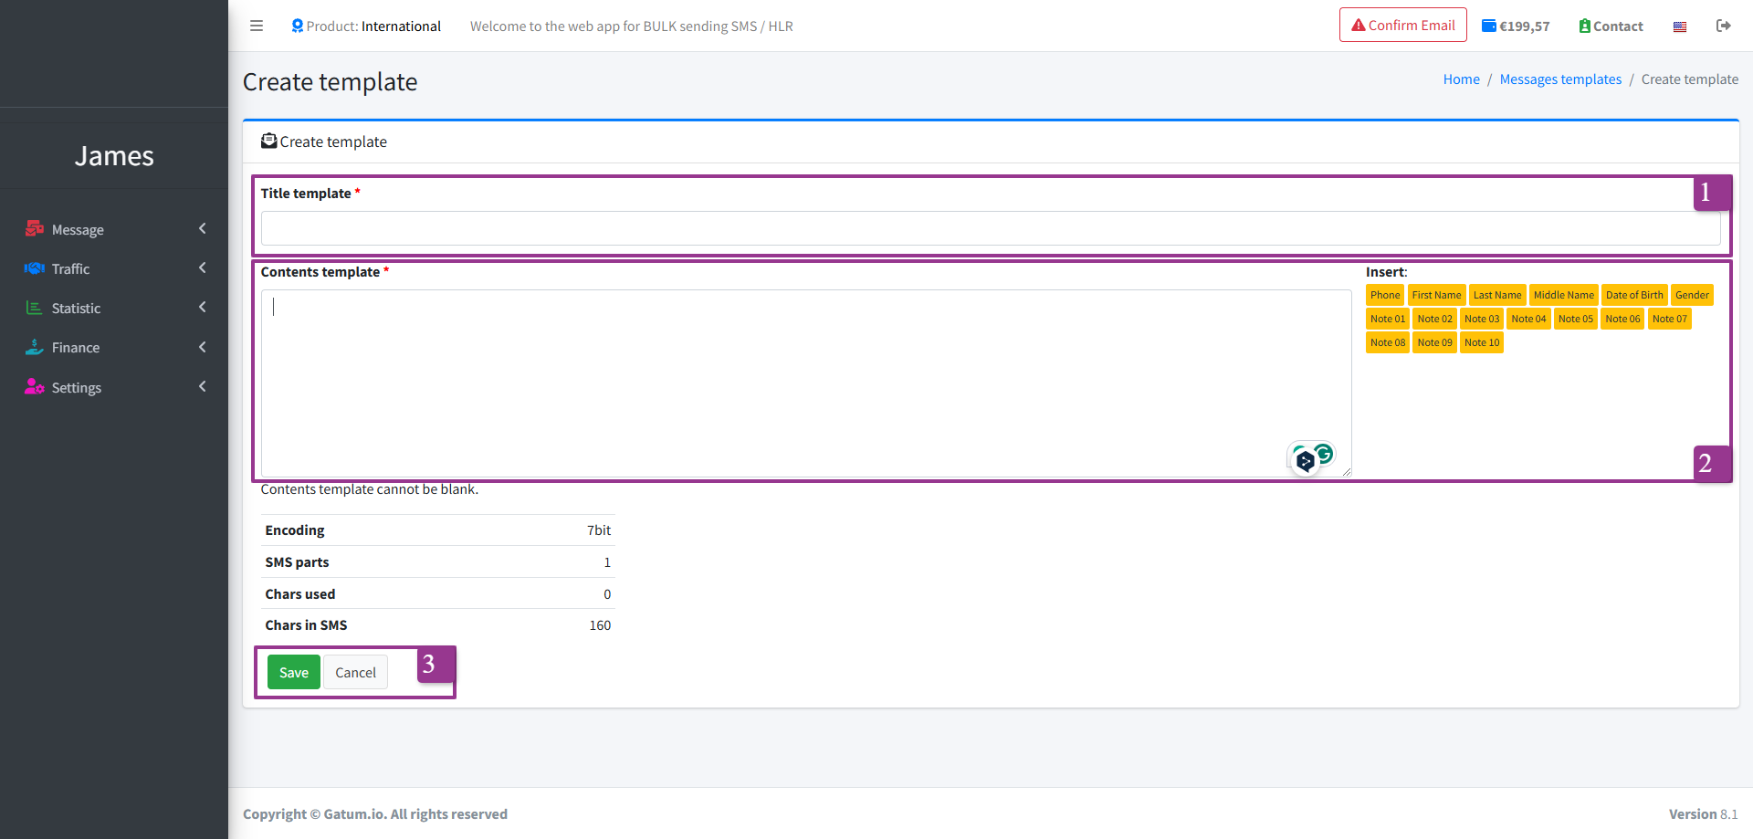This screenshot has width=1753, height=839.
Task: Open the Contact menu item
Action: pyautogui.click(x=1611, y=26)
